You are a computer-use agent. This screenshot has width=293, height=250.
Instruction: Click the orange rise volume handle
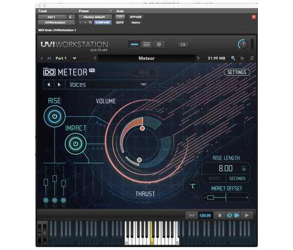[x=143, y=128]
